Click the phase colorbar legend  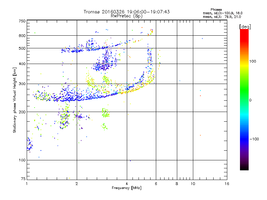click(x=244, y=99)
